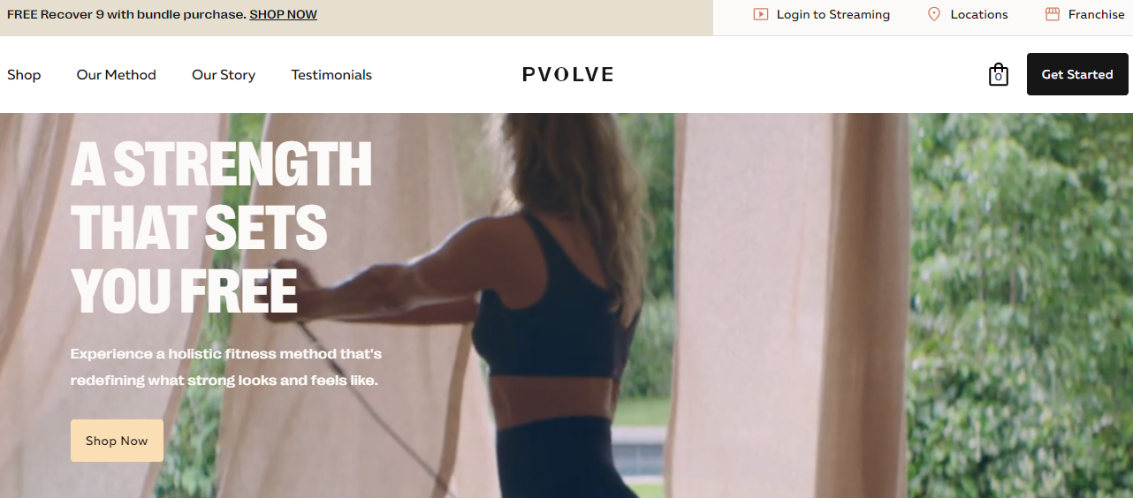Click the A Strength That Sets You Free headline
Image resolution: width=1133 pixels, height=498 pixels.
[x=221, y=228]
